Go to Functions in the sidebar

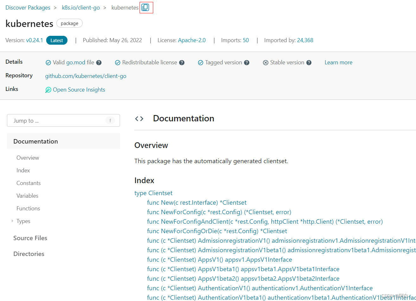[x=28, y=208]
